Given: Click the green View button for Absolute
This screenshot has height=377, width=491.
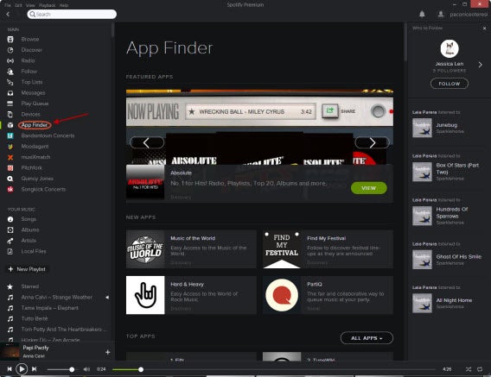Looking at the screenshot, I should click(368, 188).
